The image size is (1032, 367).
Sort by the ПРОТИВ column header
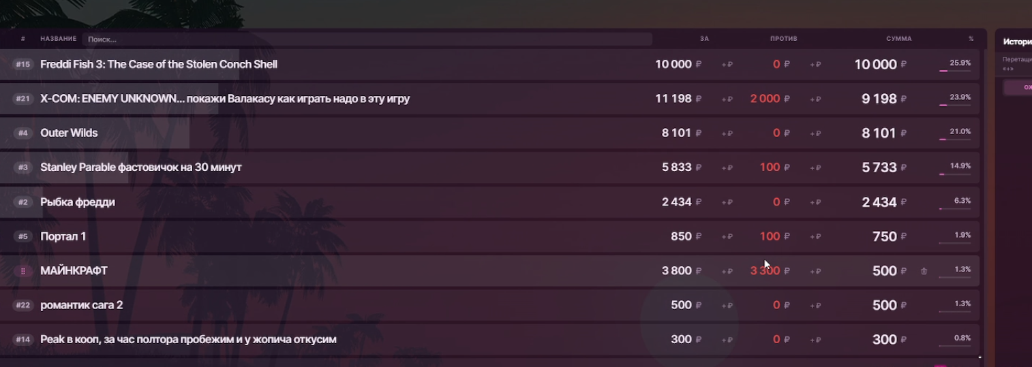(783, 39)
